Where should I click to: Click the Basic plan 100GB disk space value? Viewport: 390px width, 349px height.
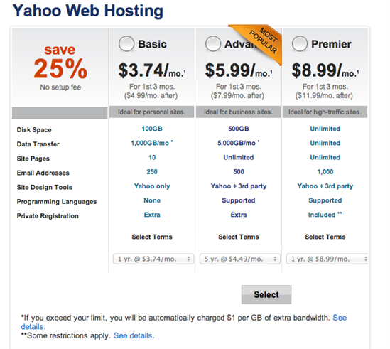(152, 129)
